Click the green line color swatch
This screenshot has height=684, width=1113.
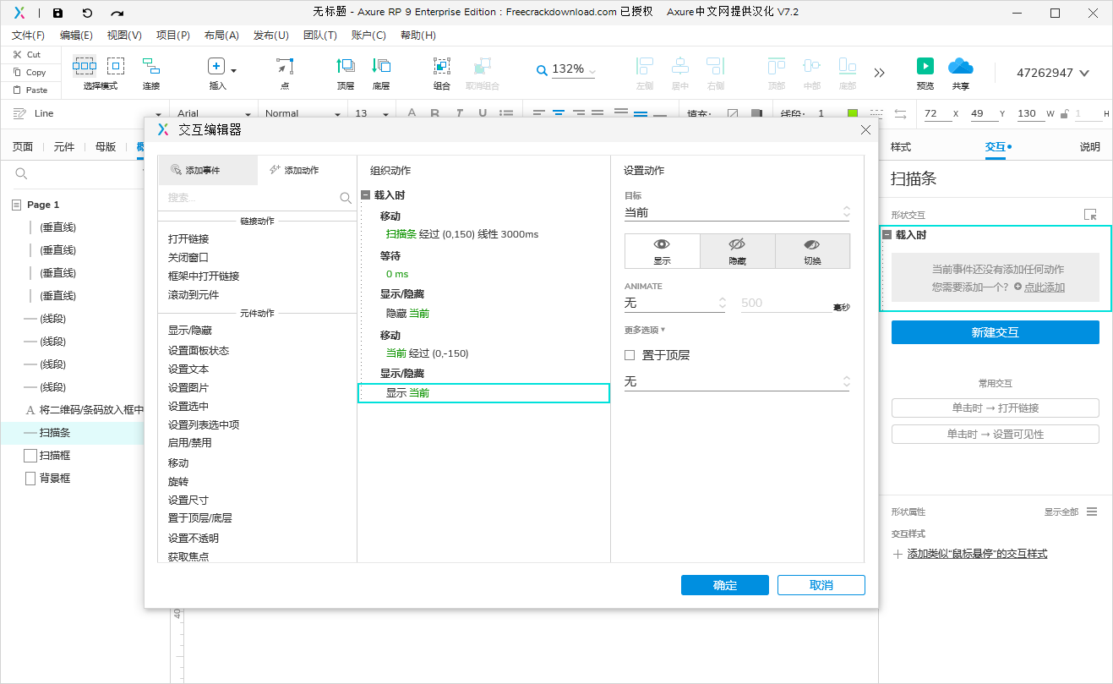[x=853, y=113]
